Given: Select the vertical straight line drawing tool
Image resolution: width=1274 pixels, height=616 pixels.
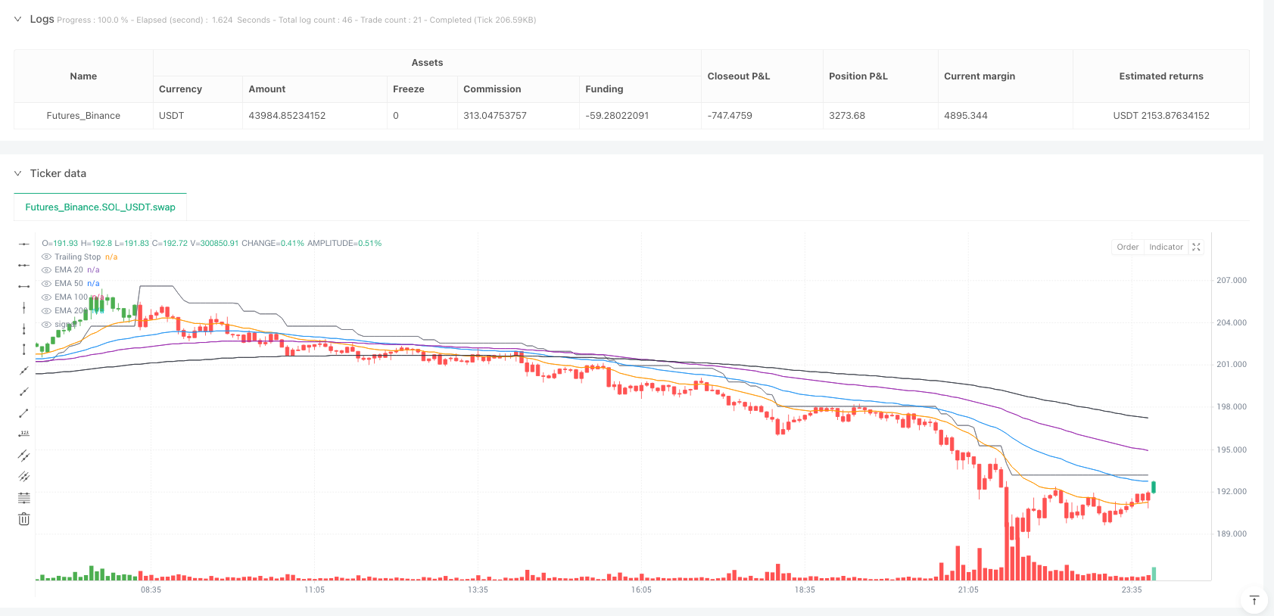Looking at the screenshot, I should pyautogui.click(x=24, y=307).
